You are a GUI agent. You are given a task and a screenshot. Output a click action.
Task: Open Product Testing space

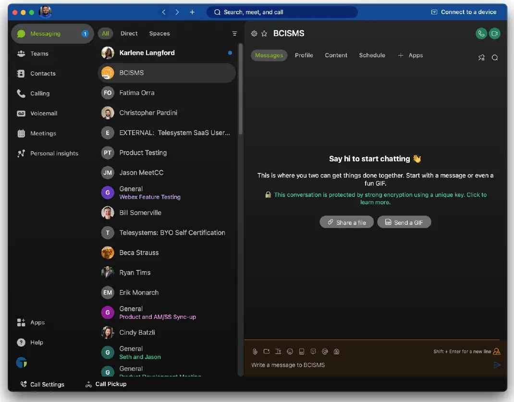tap(167, 153)
